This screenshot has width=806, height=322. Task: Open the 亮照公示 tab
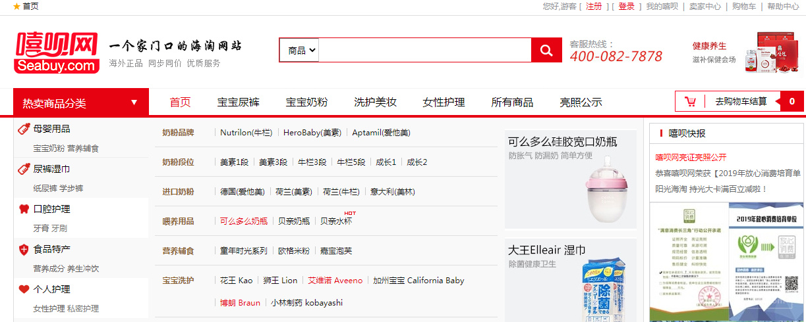point(581,102)
